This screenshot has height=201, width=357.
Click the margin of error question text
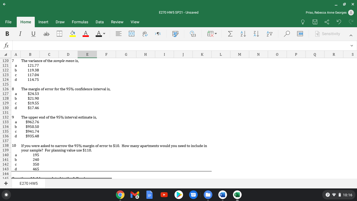click(66, 89)
